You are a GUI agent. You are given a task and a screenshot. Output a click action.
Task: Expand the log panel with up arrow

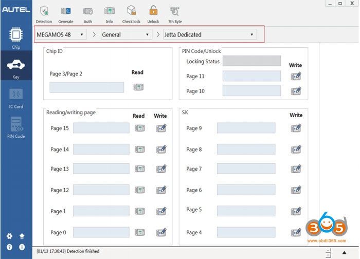click(x=344, y=253)
